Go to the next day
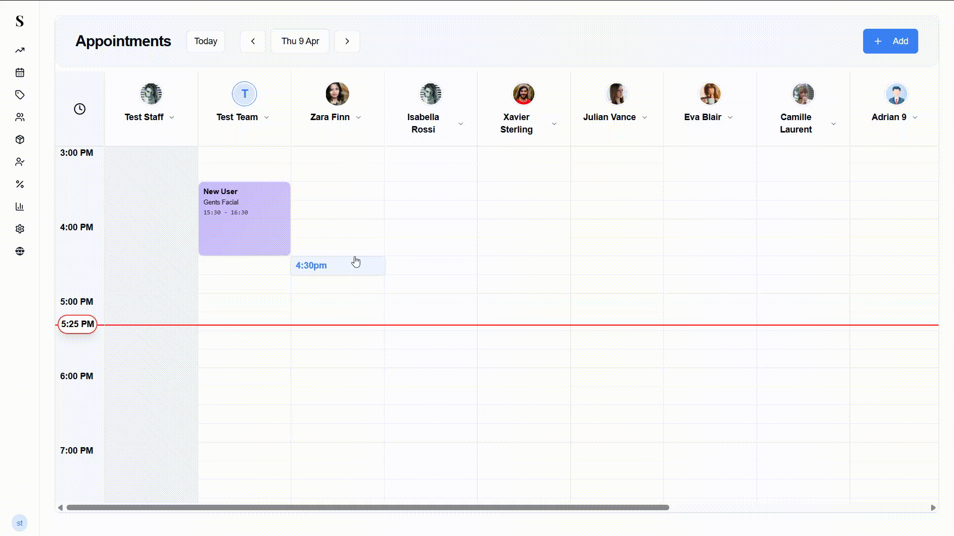Screen dimensions: 954x536 click(347, 41)
